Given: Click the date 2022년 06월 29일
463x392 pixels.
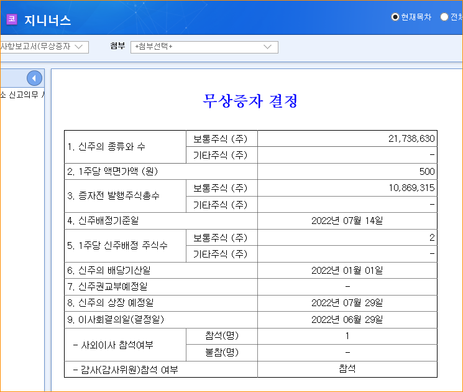Looking at the screenshot, I should click(x=347, y=320).
